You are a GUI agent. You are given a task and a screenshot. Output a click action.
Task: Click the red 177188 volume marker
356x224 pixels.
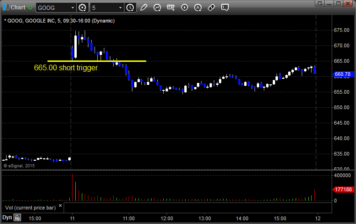(343, 189)
